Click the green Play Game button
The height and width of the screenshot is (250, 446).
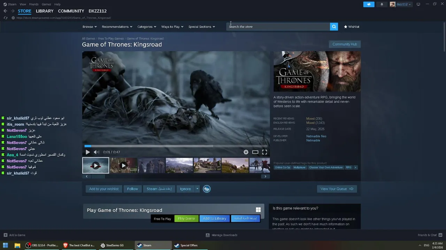[x=186, y=218]
